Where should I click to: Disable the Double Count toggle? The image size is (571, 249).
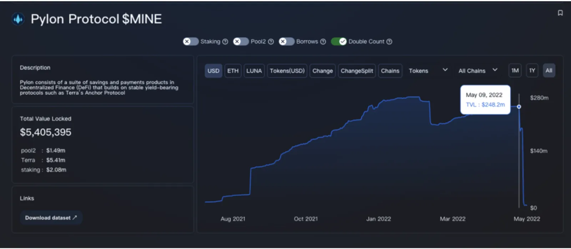point(339,41)
